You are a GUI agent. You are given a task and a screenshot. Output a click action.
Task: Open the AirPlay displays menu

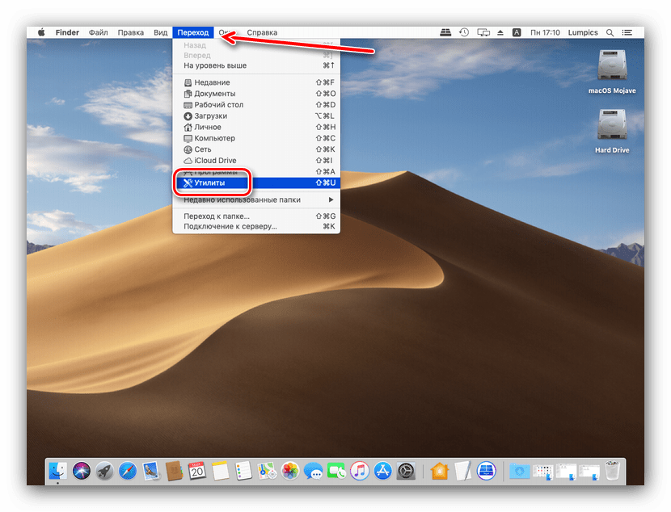point(483,32)
